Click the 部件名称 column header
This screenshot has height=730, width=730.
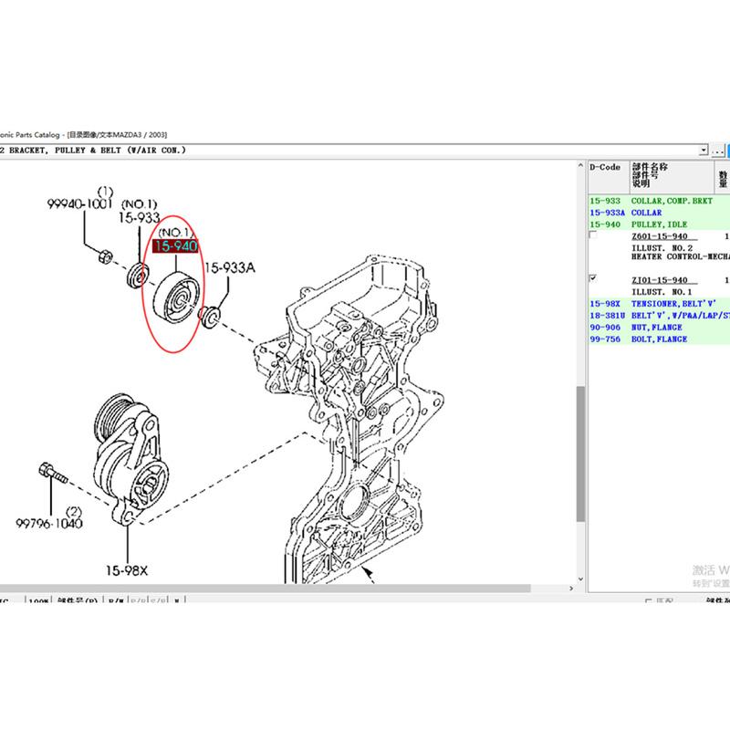point(672,177)
